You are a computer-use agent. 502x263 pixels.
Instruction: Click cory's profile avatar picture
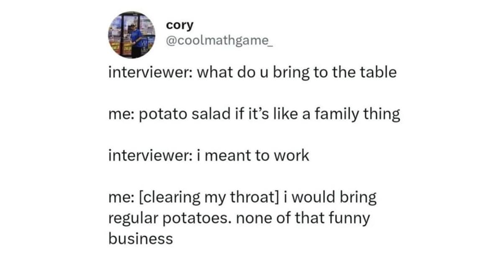131,35
